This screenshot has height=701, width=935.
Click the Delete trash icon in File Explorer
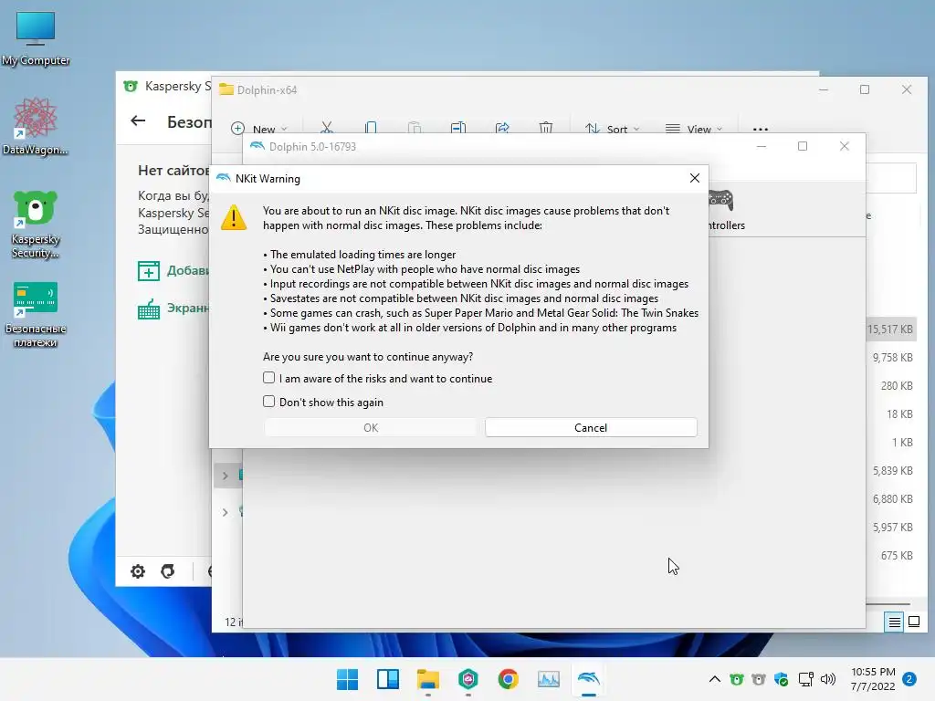pyautogui.click(x=546, y=128)
